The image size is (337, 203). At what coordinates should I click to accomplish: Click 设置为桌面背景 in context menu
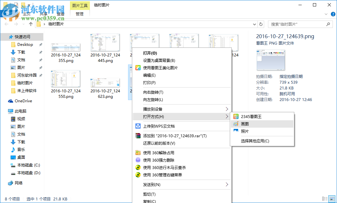click(x=158, y=61)
